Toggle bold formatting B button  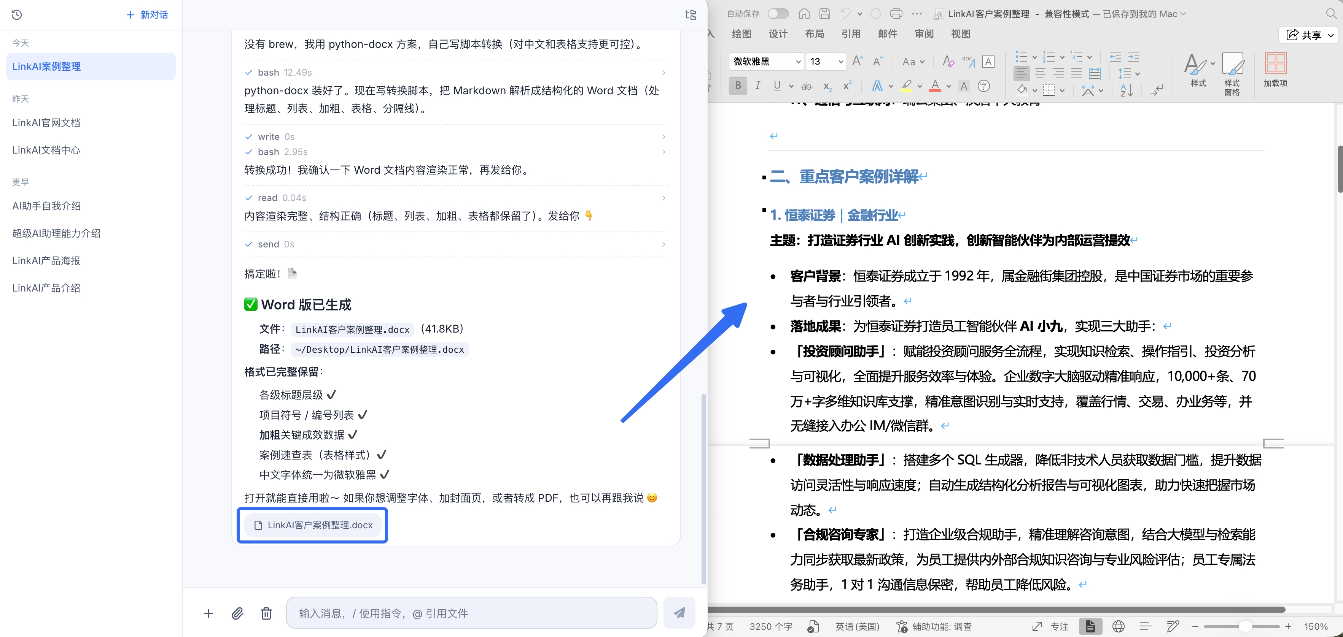738,86
